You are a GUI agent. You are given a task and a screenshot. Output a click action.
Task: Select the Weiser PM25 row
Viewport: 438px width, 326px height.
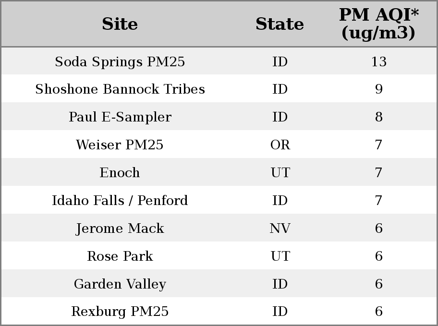pos(219,145)
